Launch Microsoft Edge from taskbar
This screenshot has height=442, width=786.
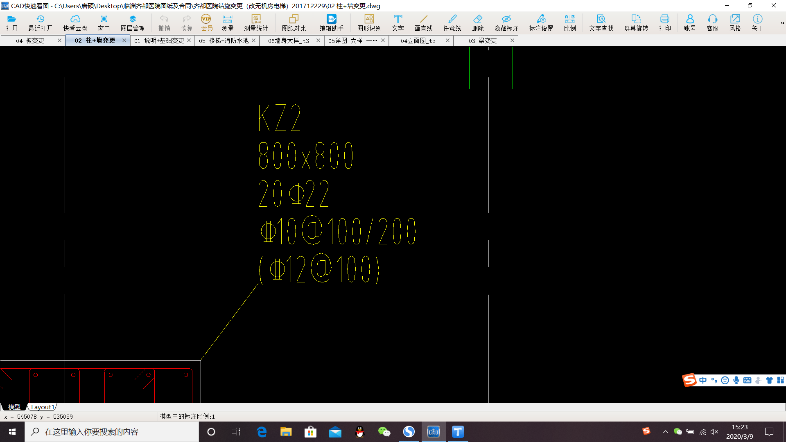pyautogui.click(x=261, y=432)
